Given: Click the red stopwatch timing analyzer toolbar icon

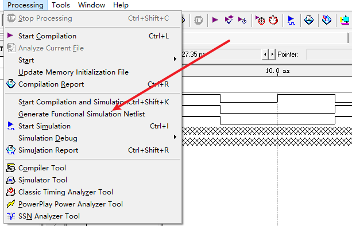Looking at the screenshot, I should (x=273, y=20).
